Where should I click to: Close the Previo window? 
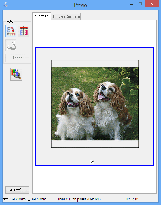click(x=152, y=3)
